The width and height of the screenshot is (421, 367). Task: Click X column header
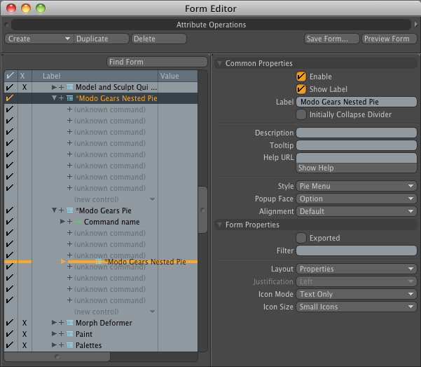(x=22, y=76)
